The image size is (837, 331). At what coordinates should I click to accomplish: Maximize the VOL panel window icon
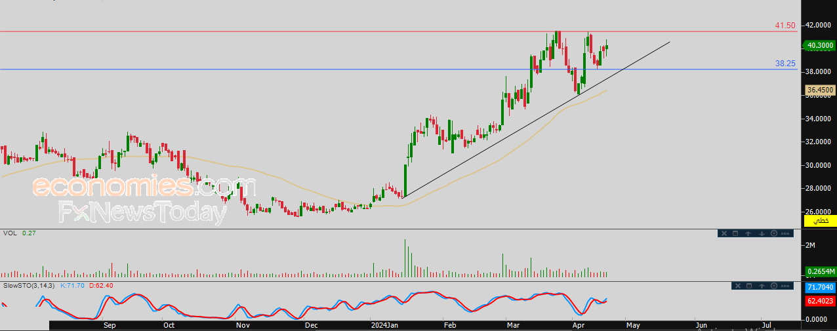point(735,233)
